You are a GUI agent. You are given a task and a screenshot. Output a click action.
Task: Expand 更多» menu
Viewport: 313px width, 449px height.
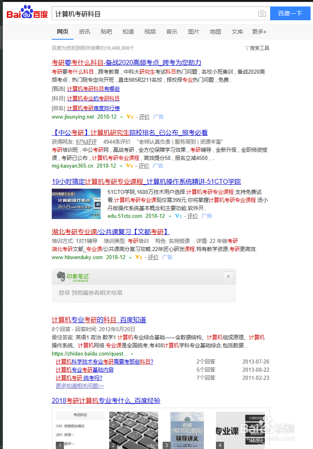[259, 32]
